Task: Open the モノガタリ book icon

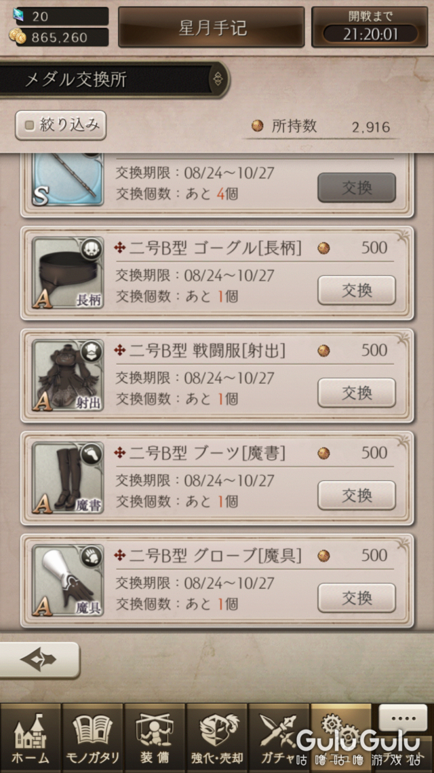Action: click(92, 738)
